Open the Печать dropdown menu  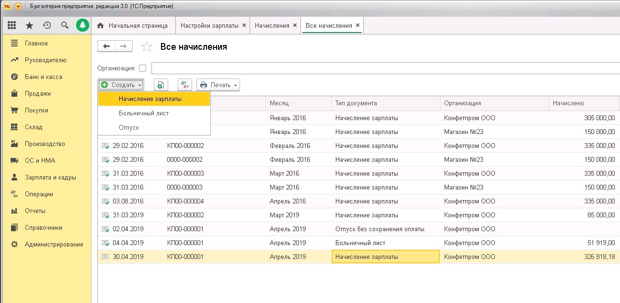click(218, 85)
